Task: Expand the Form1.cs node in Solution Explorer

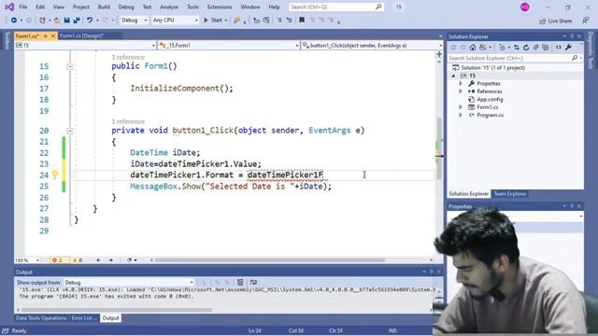Action: (x=461, y=107)
